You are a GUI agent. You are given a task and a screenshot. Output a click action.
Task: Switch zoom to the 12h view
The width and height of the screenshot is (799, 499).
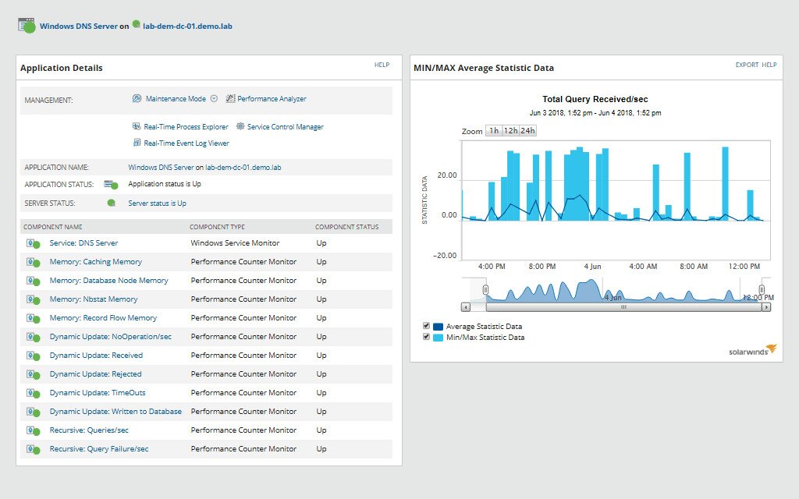(x=511, y=131)
